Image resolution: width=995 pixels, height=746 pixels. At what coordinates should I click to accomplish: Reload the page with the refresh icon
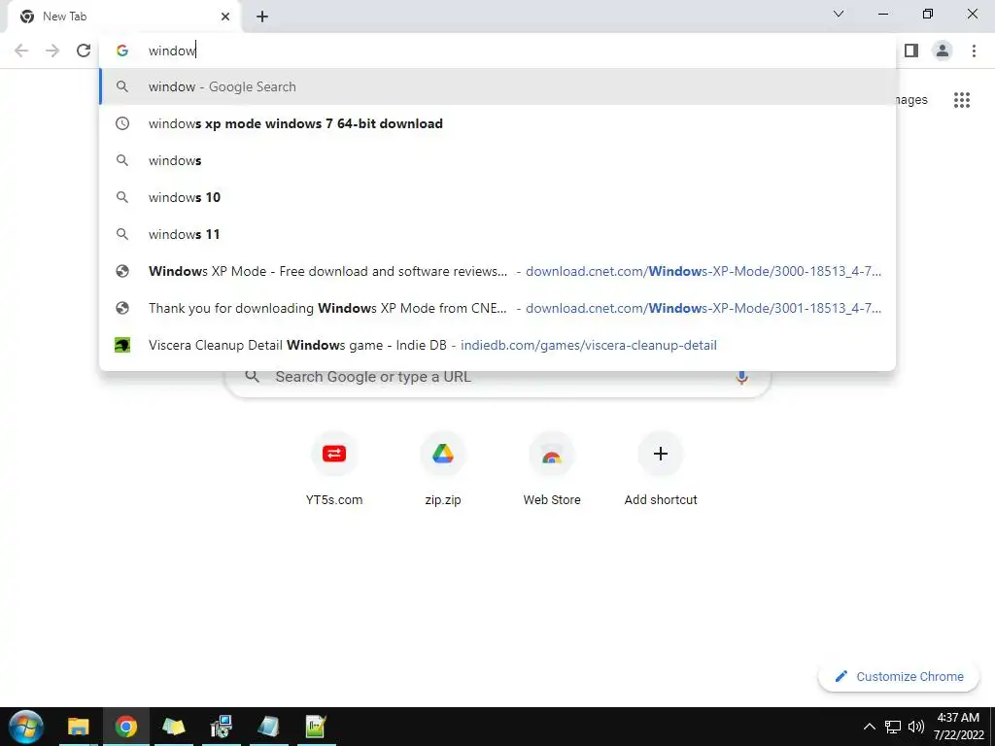tap(84, 51)
